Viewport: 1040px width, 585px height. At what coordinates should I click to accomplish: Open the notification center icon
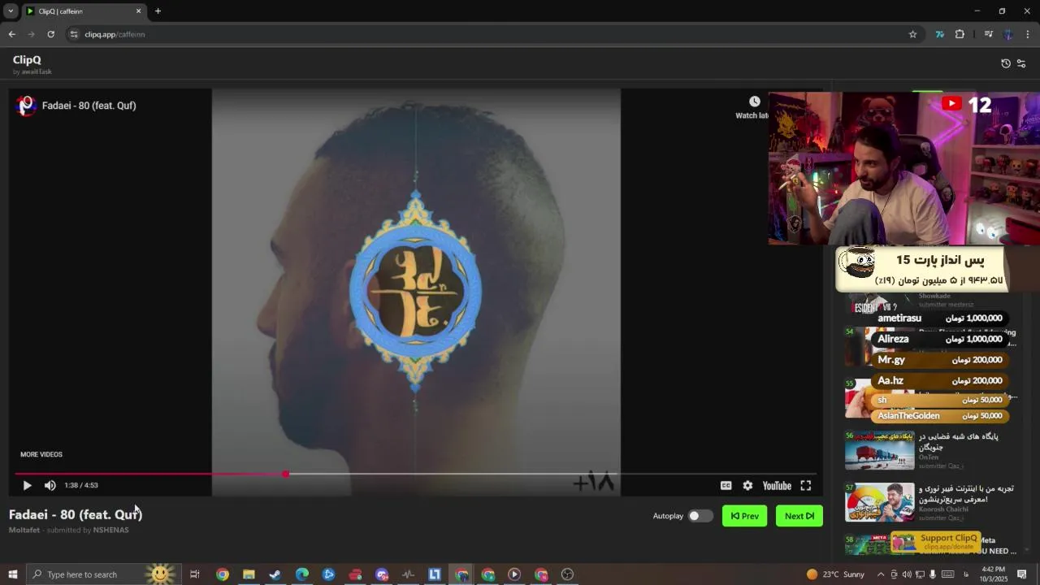[x=1022, y=574]
